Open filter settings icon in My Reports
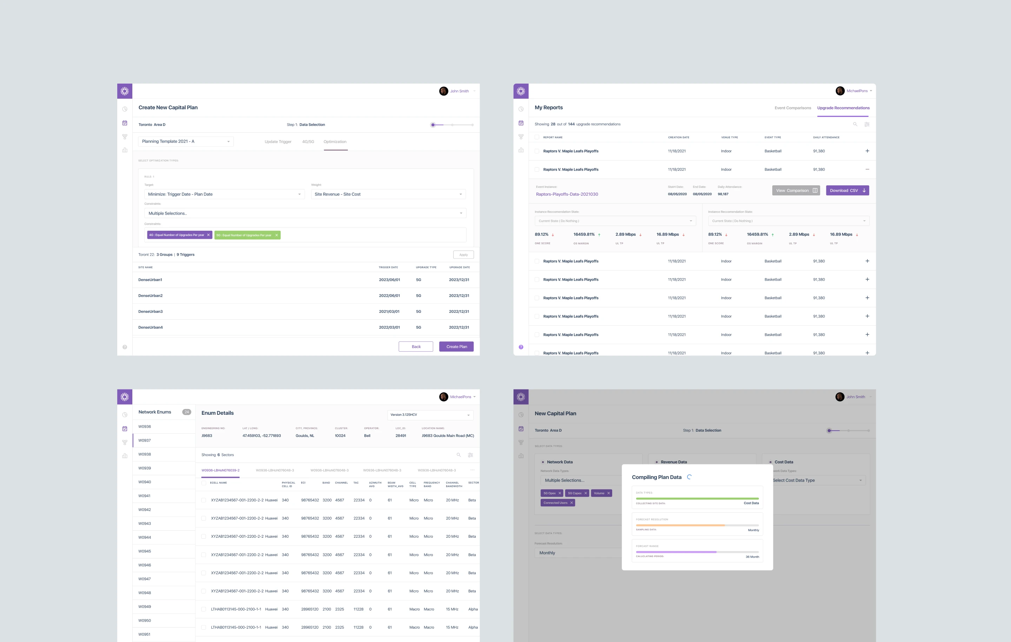The image size is (1011, 642). coord(867,124)
